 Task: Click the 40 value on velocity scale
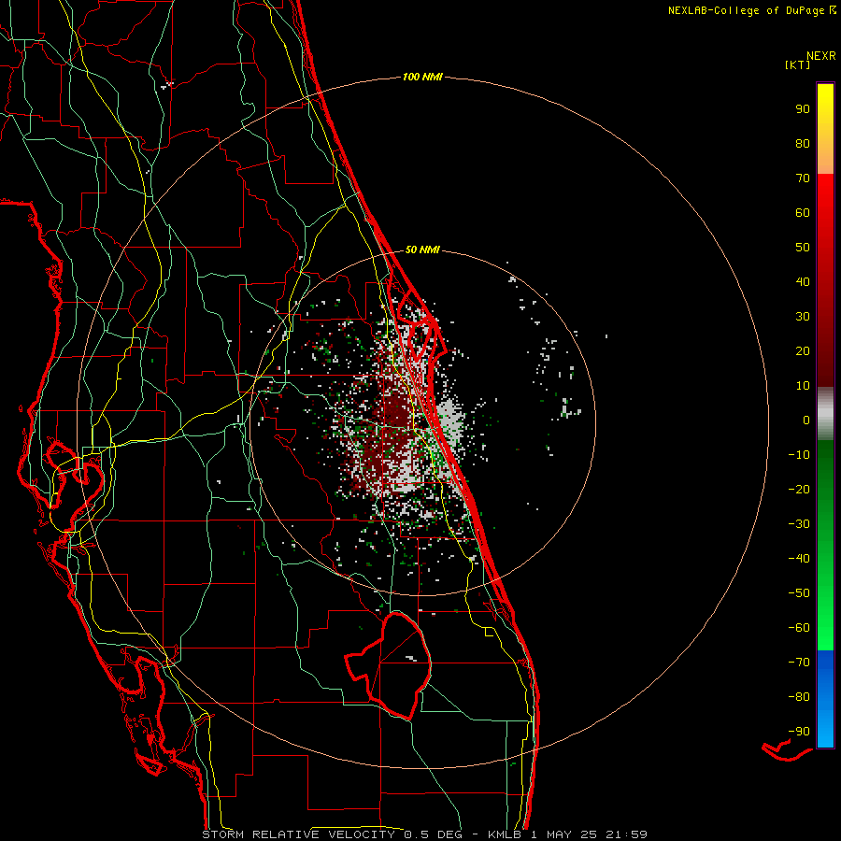click(x=803, y=282)
